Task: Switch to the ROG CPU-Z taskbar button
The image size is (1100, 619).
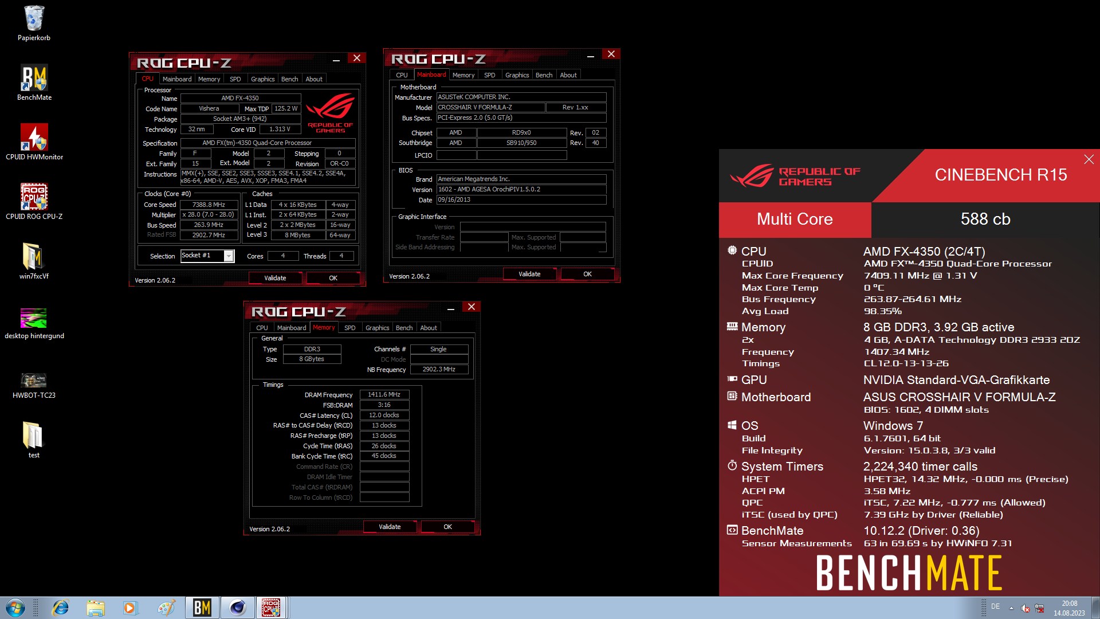Action: pyautogui.click(x=272, y=608)
